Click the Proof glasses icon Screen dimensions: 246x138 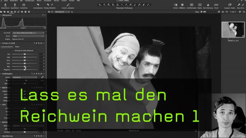[216, 5]
